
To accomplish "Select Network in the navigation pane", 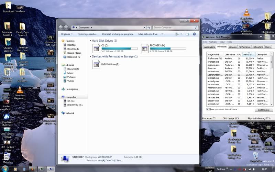I will click(70, 113).
